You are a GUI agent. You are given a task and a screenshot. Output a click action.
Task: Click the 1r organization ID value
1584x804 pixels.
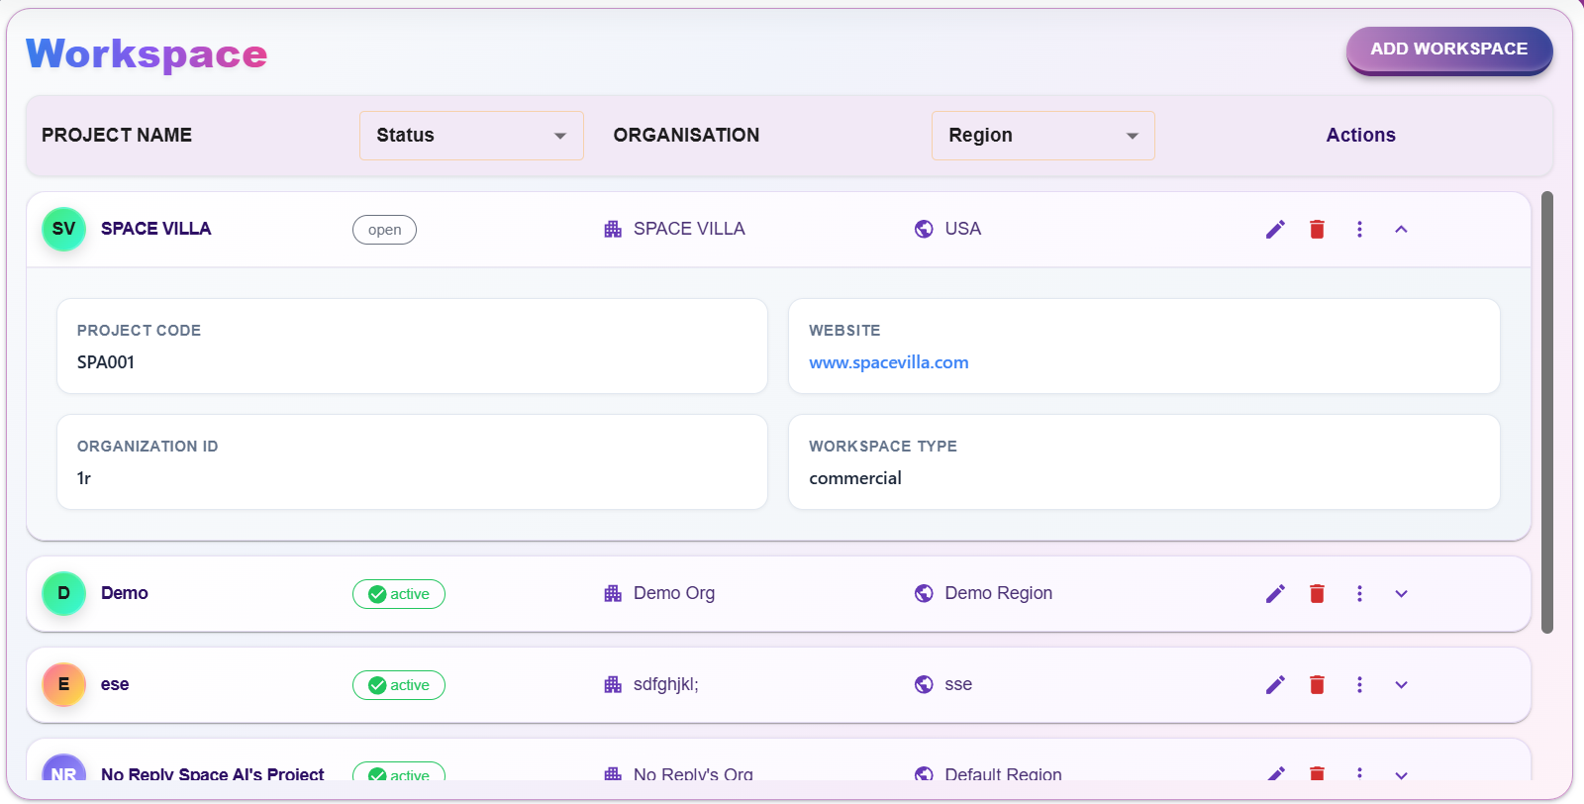pyautogui.click(x=84, y=478)
